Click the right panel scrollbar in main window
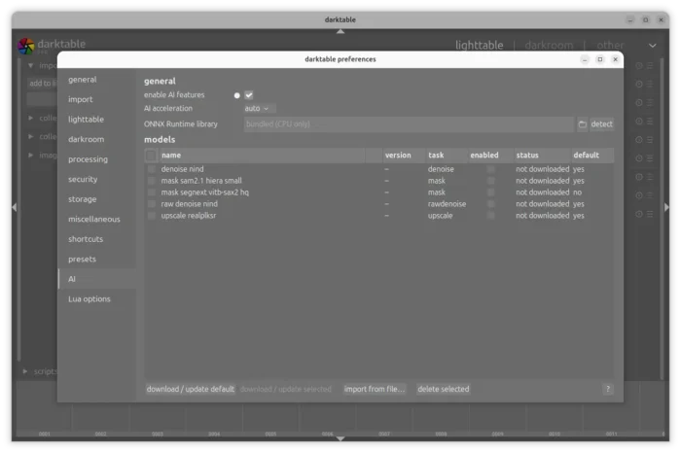The height and width of the screenshot is (453, 681). click(x=662, y=217)
